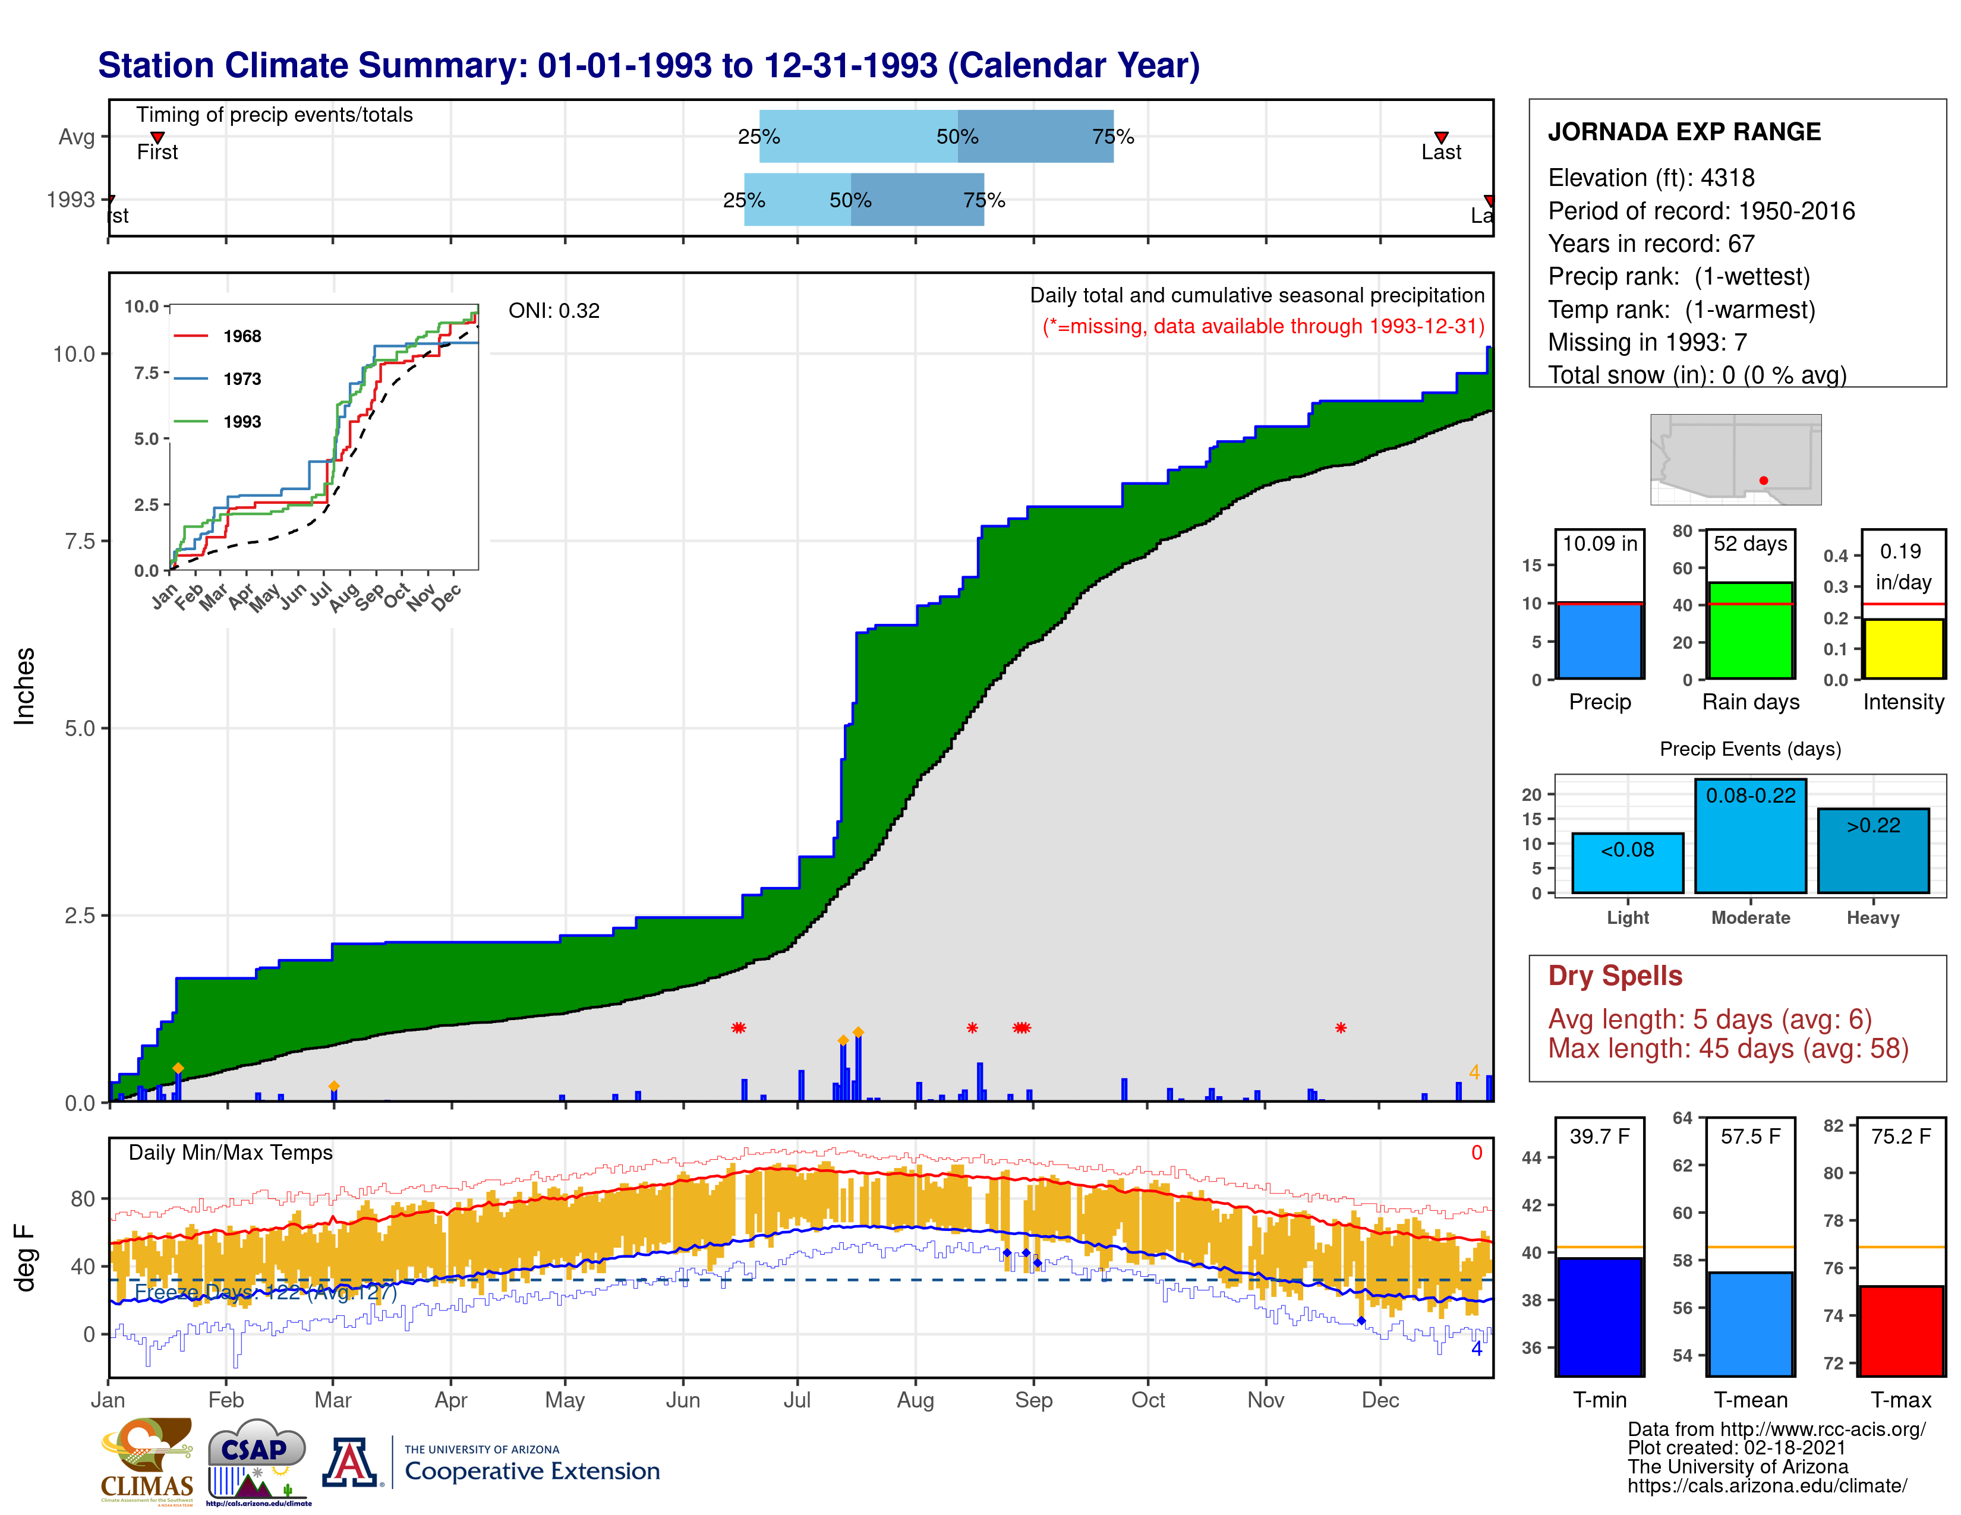The image size is (1961, 1515).
Task: Click the Period of record: 1950-2016 text
Action: click(x=1701, y=211)
